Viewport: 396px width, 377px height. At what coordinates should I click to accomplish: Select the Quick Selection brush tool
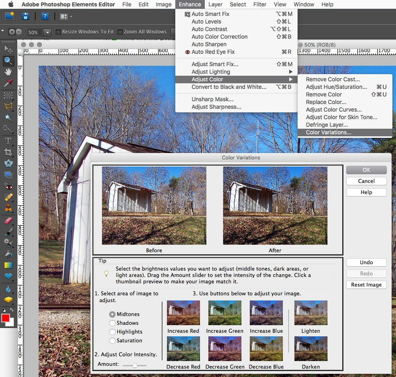[8, 129]
